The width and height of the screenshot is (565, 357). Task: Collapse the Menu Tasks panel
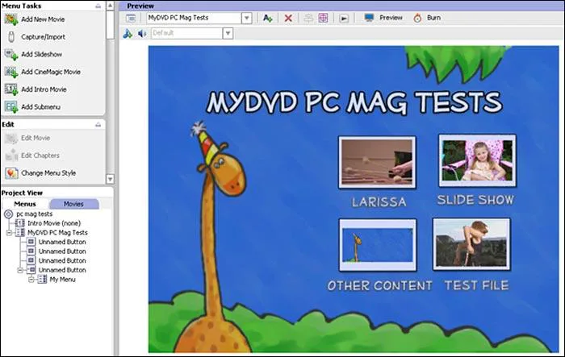98,6
